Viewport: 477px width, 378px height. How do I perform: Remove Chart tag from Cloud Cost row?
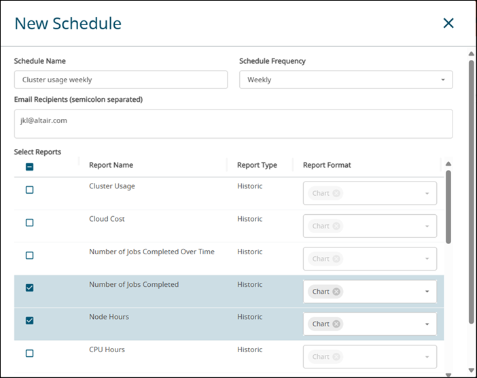[336, 226]
